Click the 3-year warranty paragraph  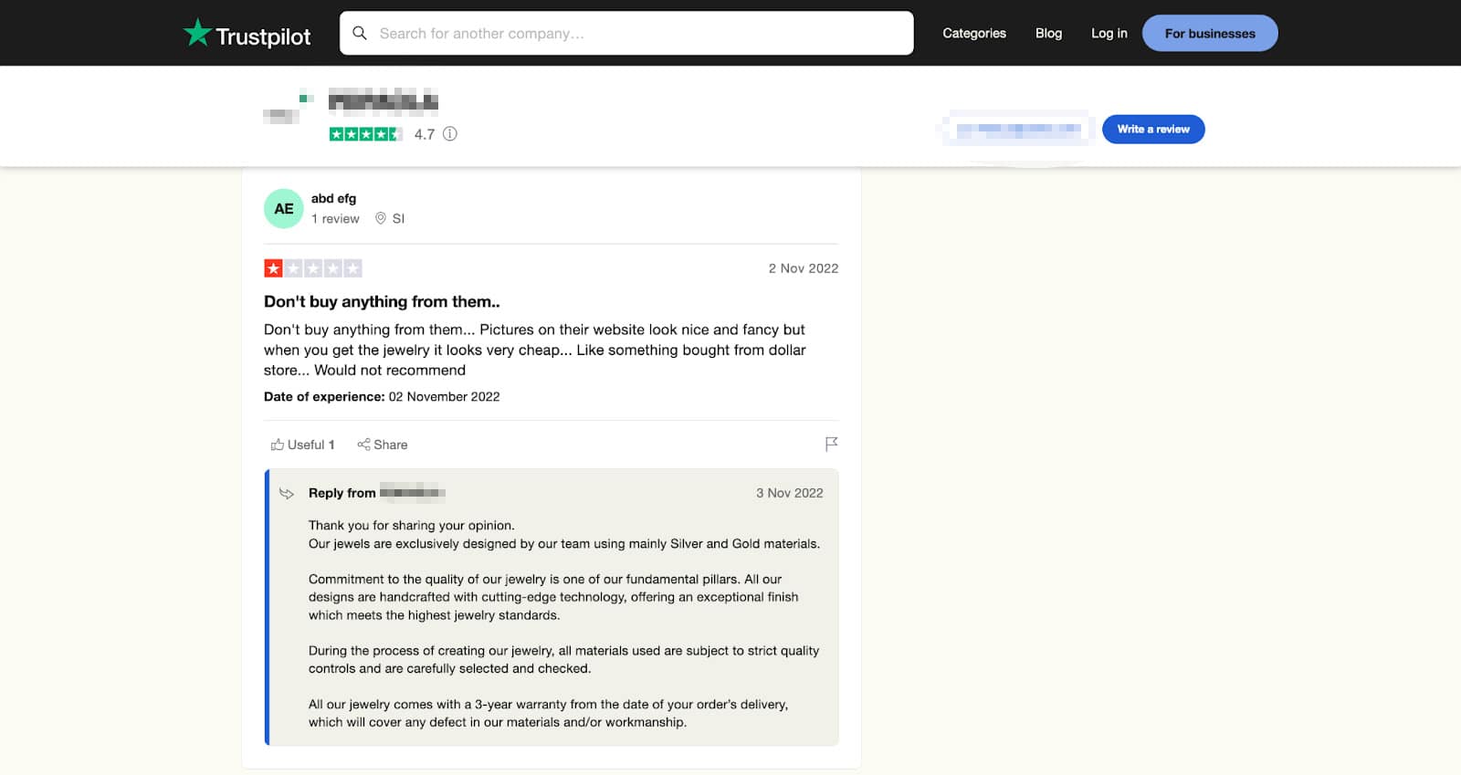[548, 713]
